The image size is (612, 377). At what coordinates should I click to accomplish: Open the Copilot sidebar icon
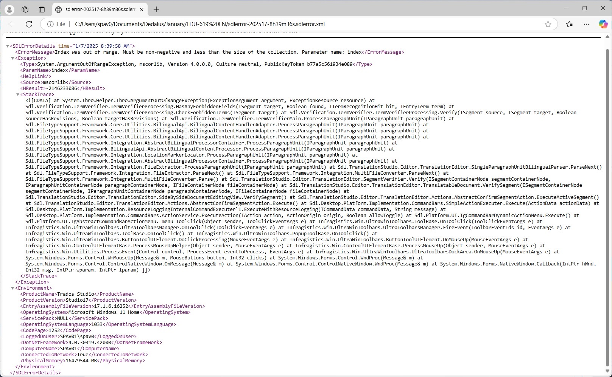(603, 24)
